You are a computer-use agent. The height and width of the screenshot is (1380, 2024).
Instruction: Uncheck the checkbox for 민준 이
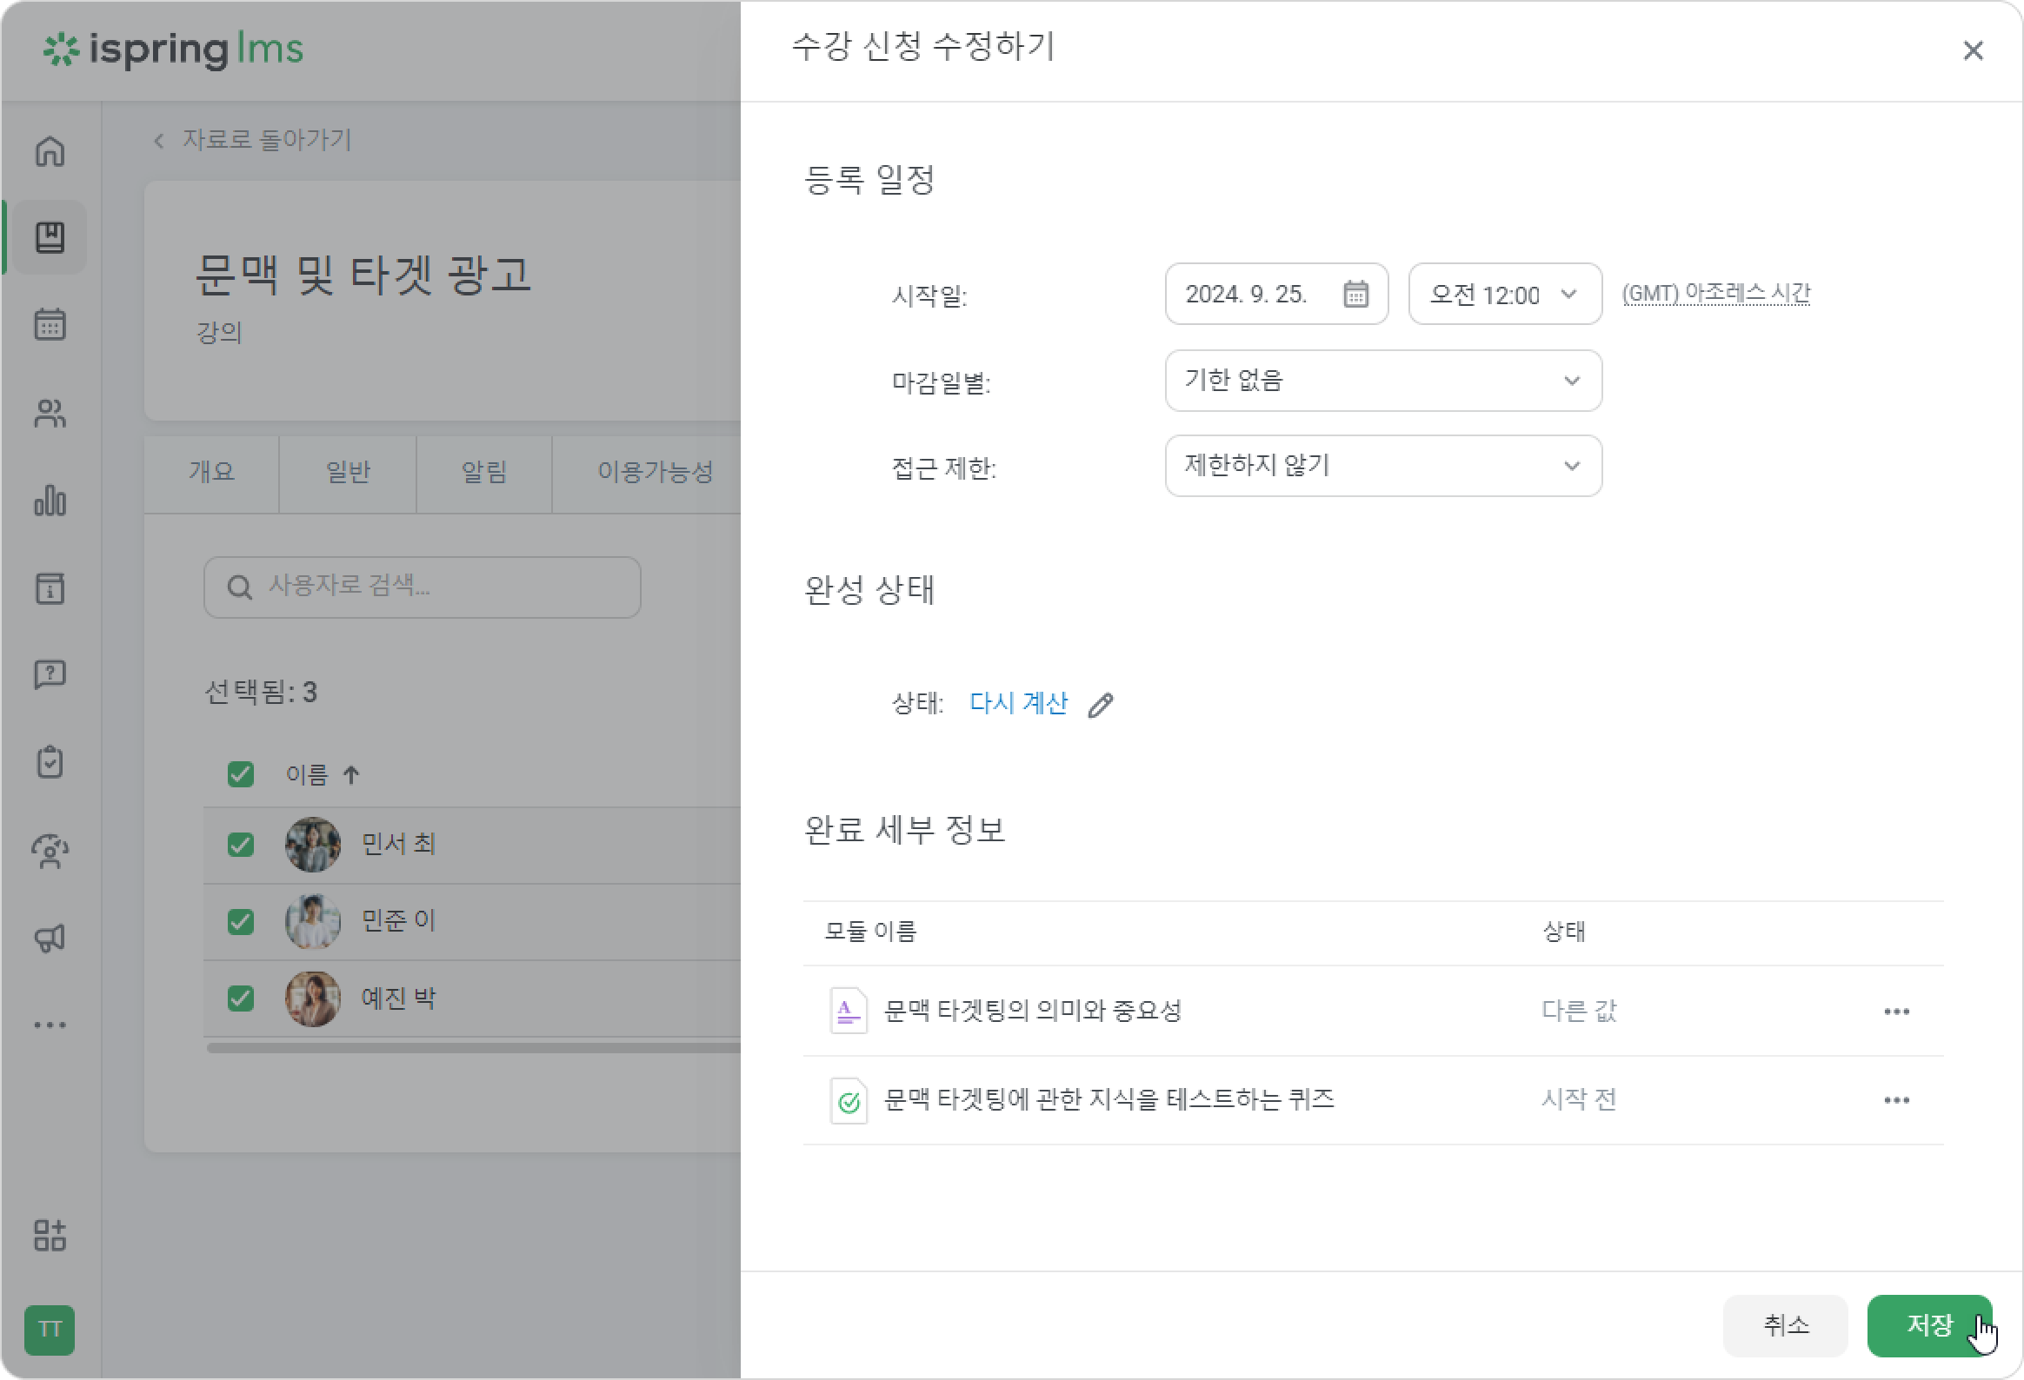[240, 921]
